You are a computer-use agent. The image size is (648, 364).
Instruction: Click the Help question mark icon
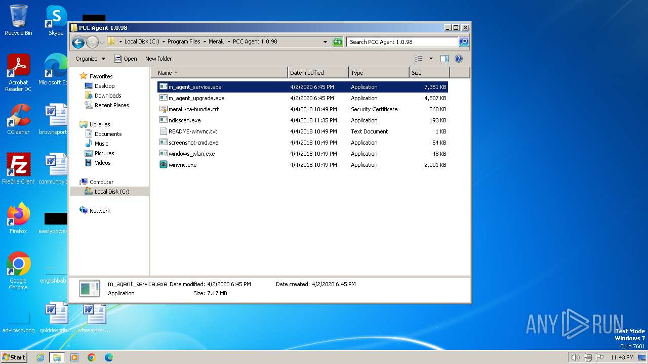tap(459, 59)
